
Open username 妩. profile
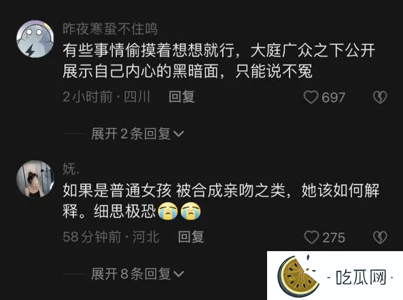[x=71, y=169]
